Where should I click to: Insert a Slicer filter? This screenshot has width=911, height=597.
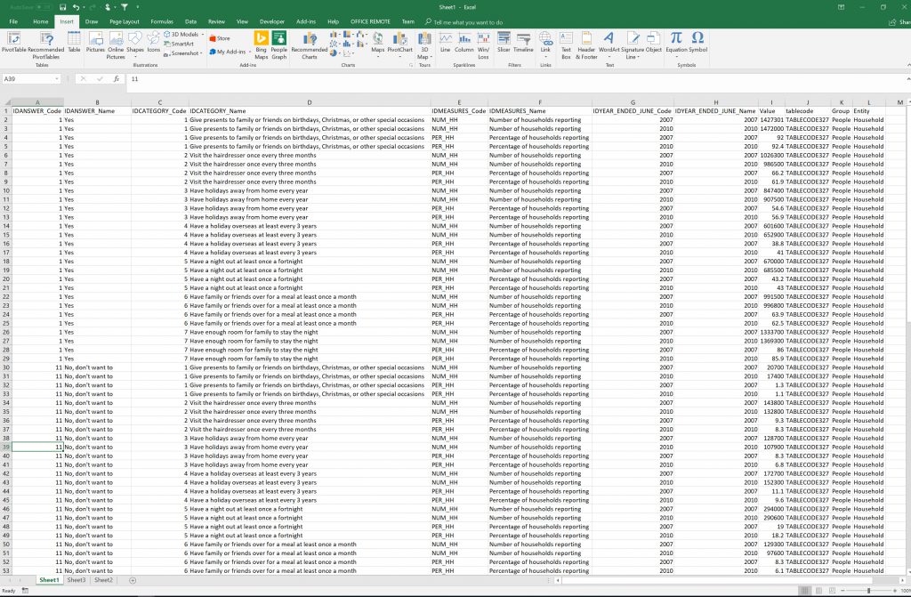coord(504,42)
